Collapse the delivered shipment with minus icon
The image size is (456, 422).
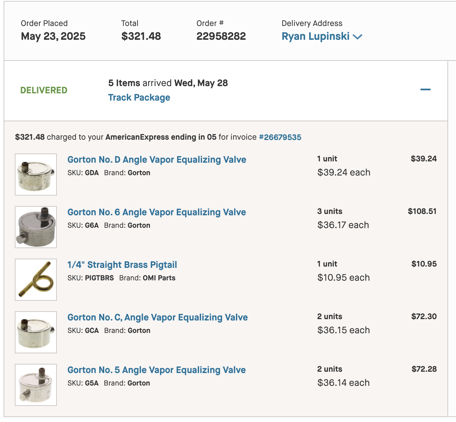pyautogui.click(x=425, y=89)
